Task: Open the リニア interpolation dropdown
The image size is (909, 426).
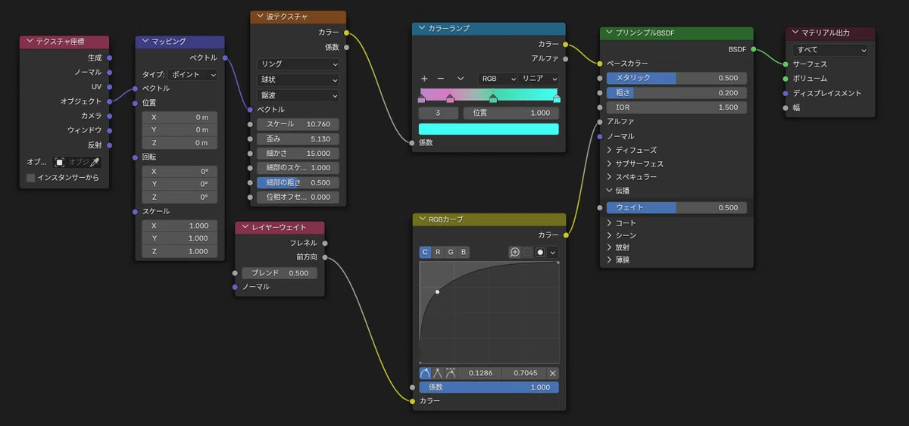Action: [x=539, y=79]
